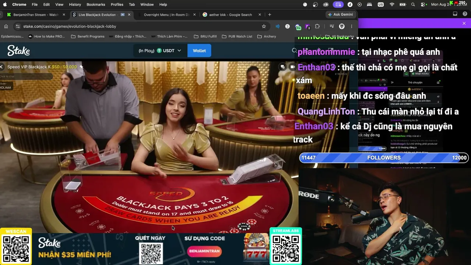The height and width of the screenshot is (265, 471).
Task: Open the Stake site search magnifier
Action: (x=294, y=50)
